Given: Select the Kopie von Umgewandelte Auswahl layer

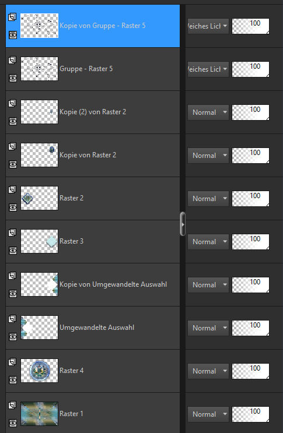Looking at the screenshot, I should pos(93,285).
